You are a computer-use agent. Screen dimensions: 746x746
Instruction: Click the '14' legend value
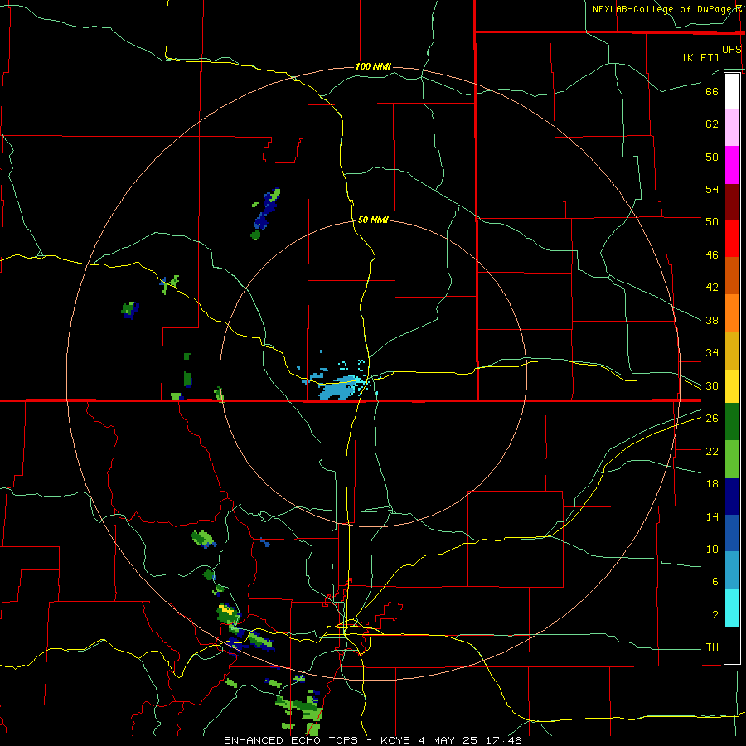click(x=712, y=516)
